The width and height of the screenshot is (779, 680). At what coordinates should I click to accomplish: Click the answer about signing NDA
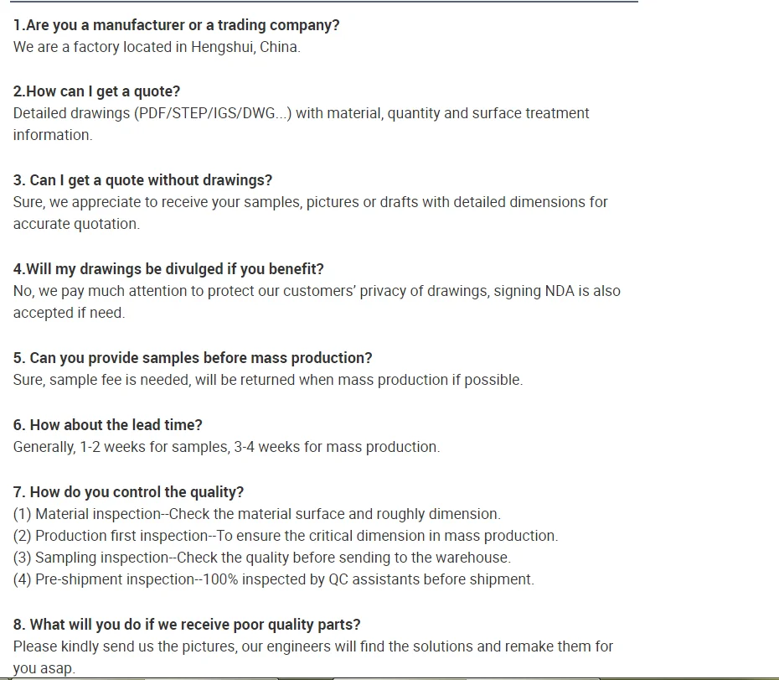click(317, 291)
